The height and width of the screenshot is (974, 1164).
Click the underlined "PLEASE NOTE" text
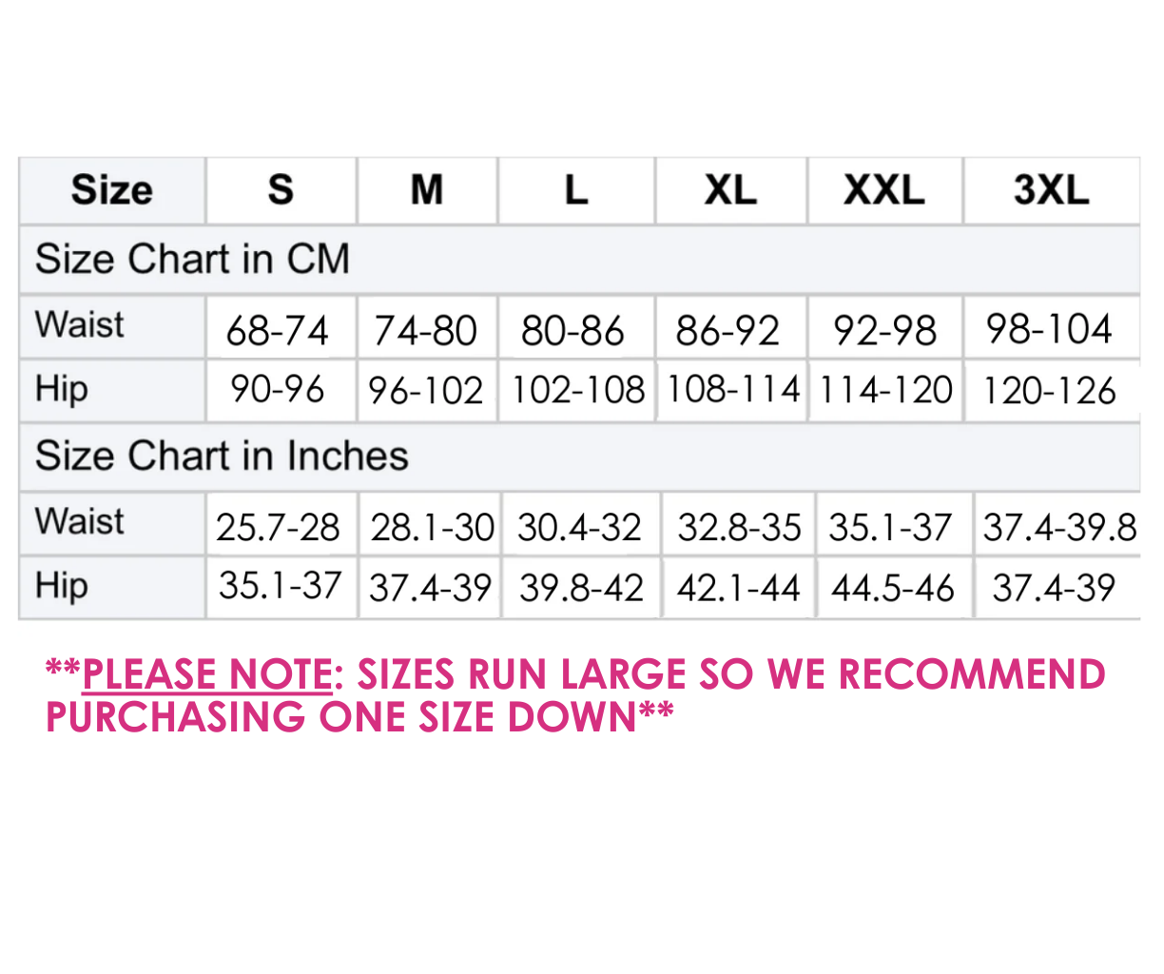tap(207, 675)
